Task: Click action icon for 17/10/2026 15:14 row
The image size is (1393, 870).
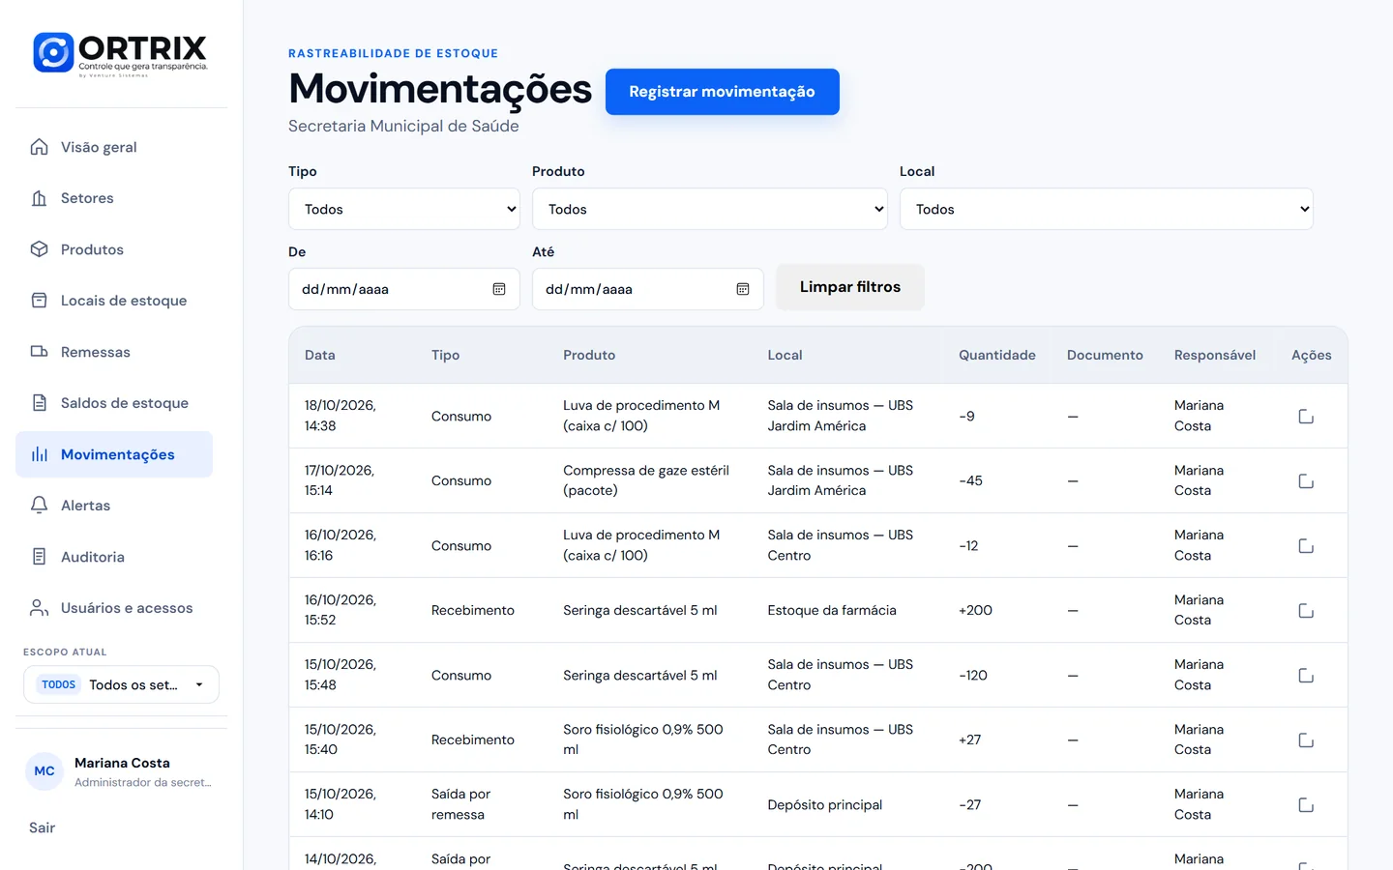Action: tap(1306, 481)
